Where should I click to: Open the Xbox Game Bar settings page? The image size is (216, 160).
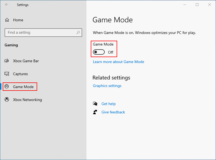(25, 61)
